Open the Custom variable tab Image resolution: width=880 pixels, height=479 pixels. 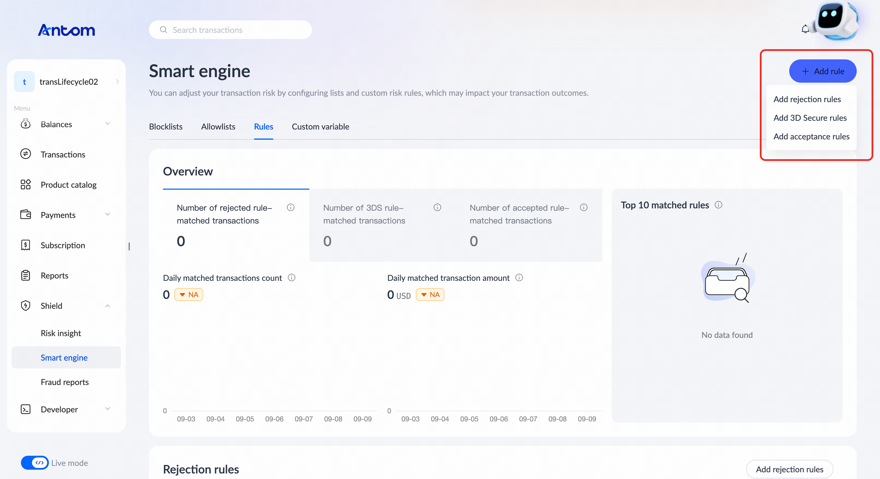pos(320,127)
